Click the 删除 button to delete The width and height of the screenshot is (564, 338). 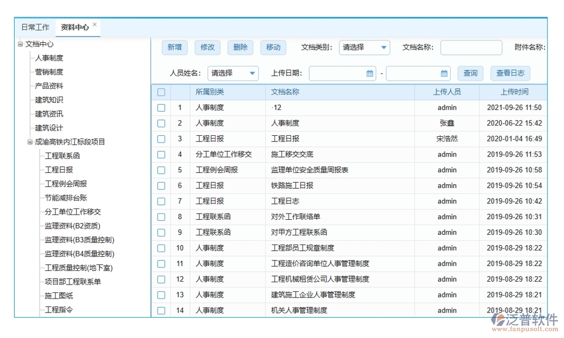tap(240, 47)
